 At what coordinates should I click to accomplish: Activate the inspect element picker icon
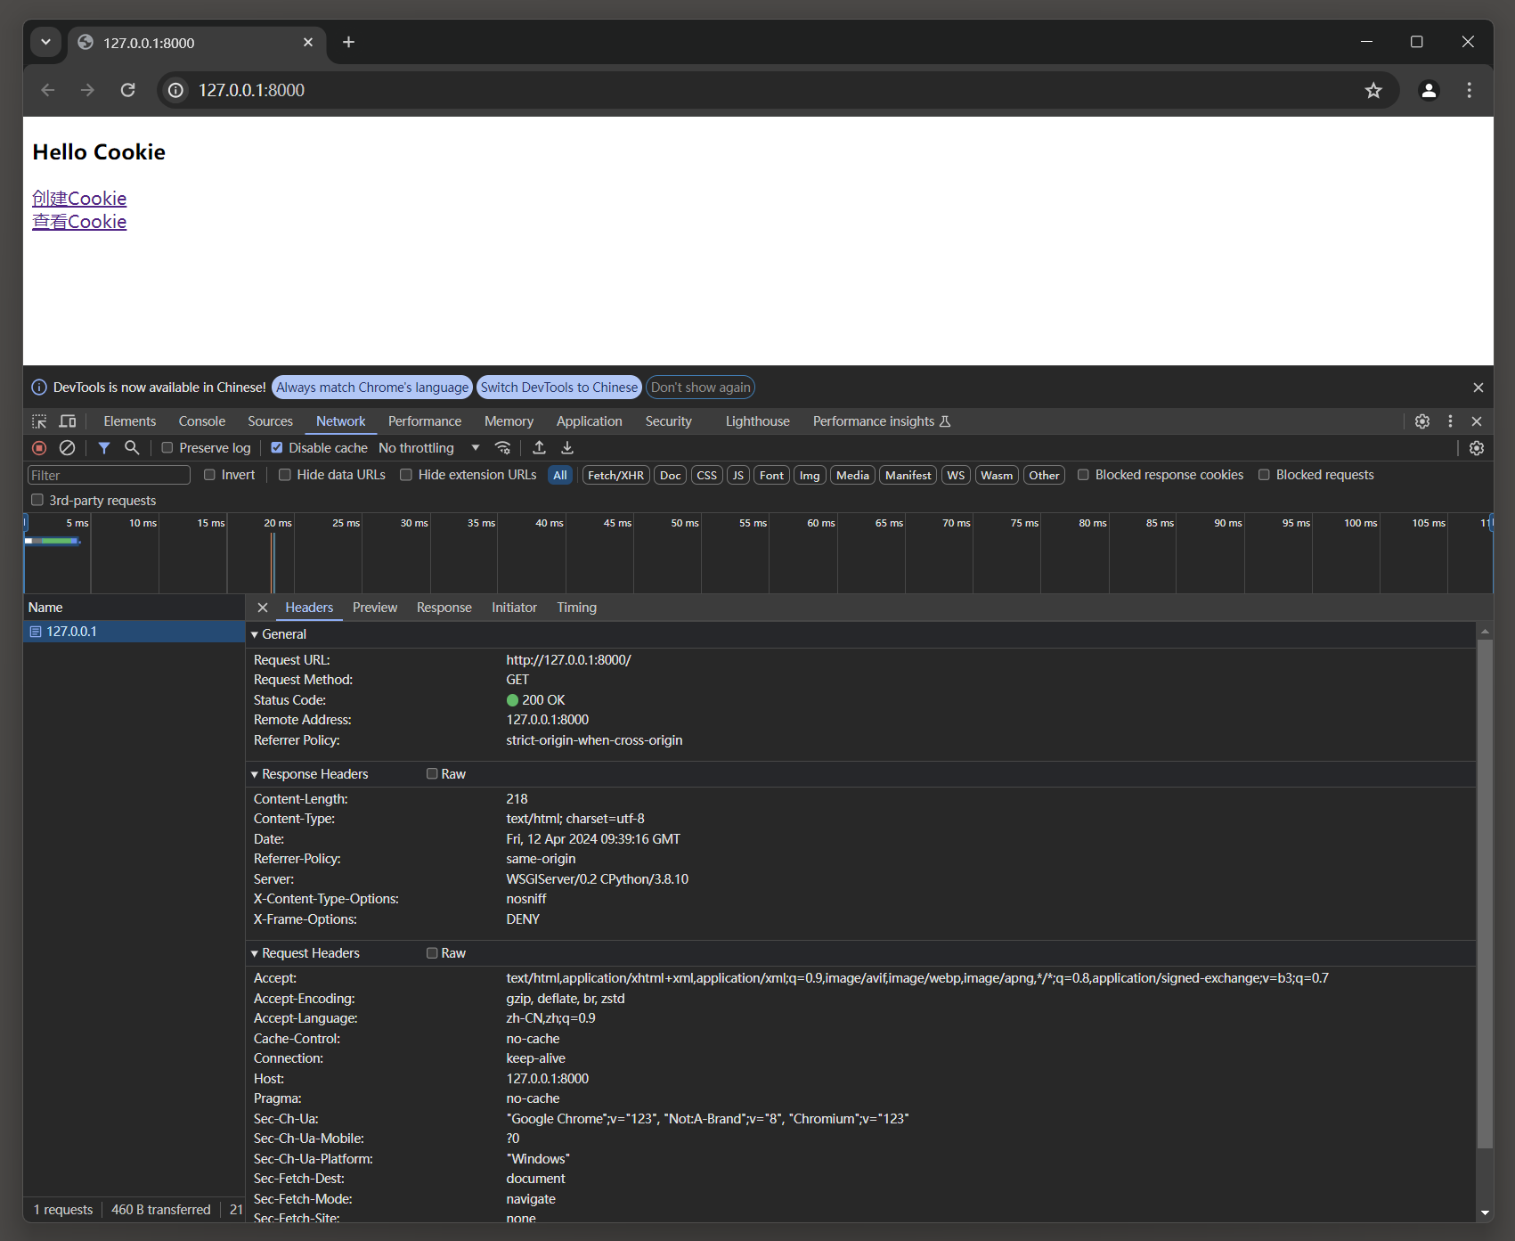(39, 421)
